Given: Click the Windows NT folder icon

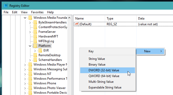Looking at the screenshot, I should pos(30,74).
